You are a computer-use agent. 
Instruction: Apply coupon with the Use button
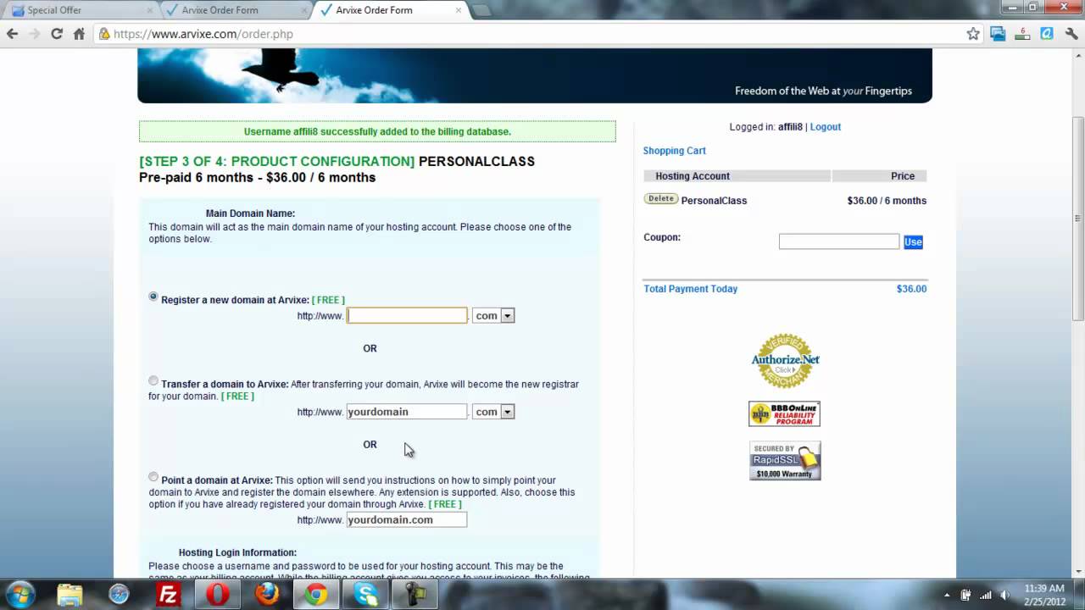pos(913,242)
